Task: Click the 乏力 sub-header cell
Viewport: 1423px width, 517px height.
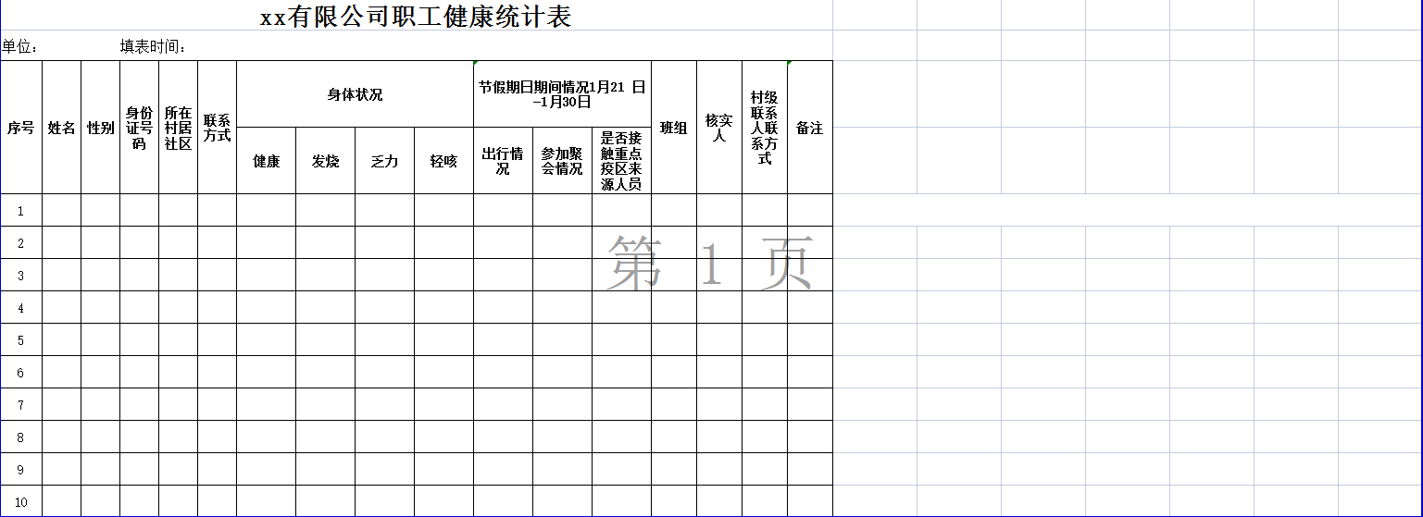Action: tap(385, 161)
